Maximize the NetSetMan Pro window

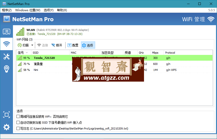pyautogui.click(x=200, y=4)
